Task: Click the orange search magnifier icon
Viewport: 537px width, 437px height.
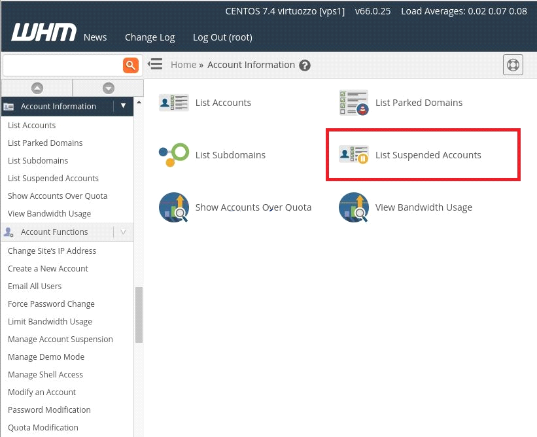Action: click(130, 65)
